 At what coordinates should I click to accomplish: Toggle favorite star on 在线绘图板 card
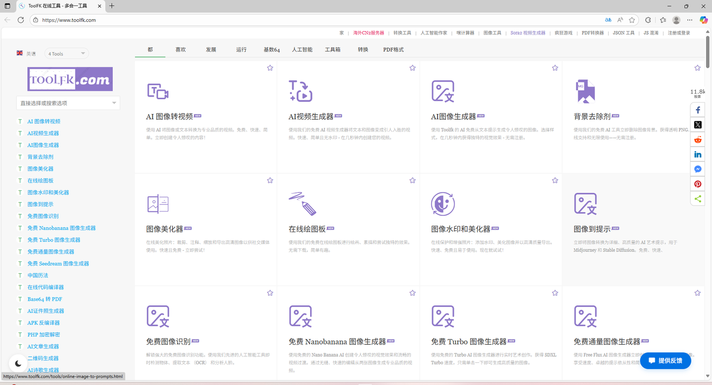click(x=412, y=181)
